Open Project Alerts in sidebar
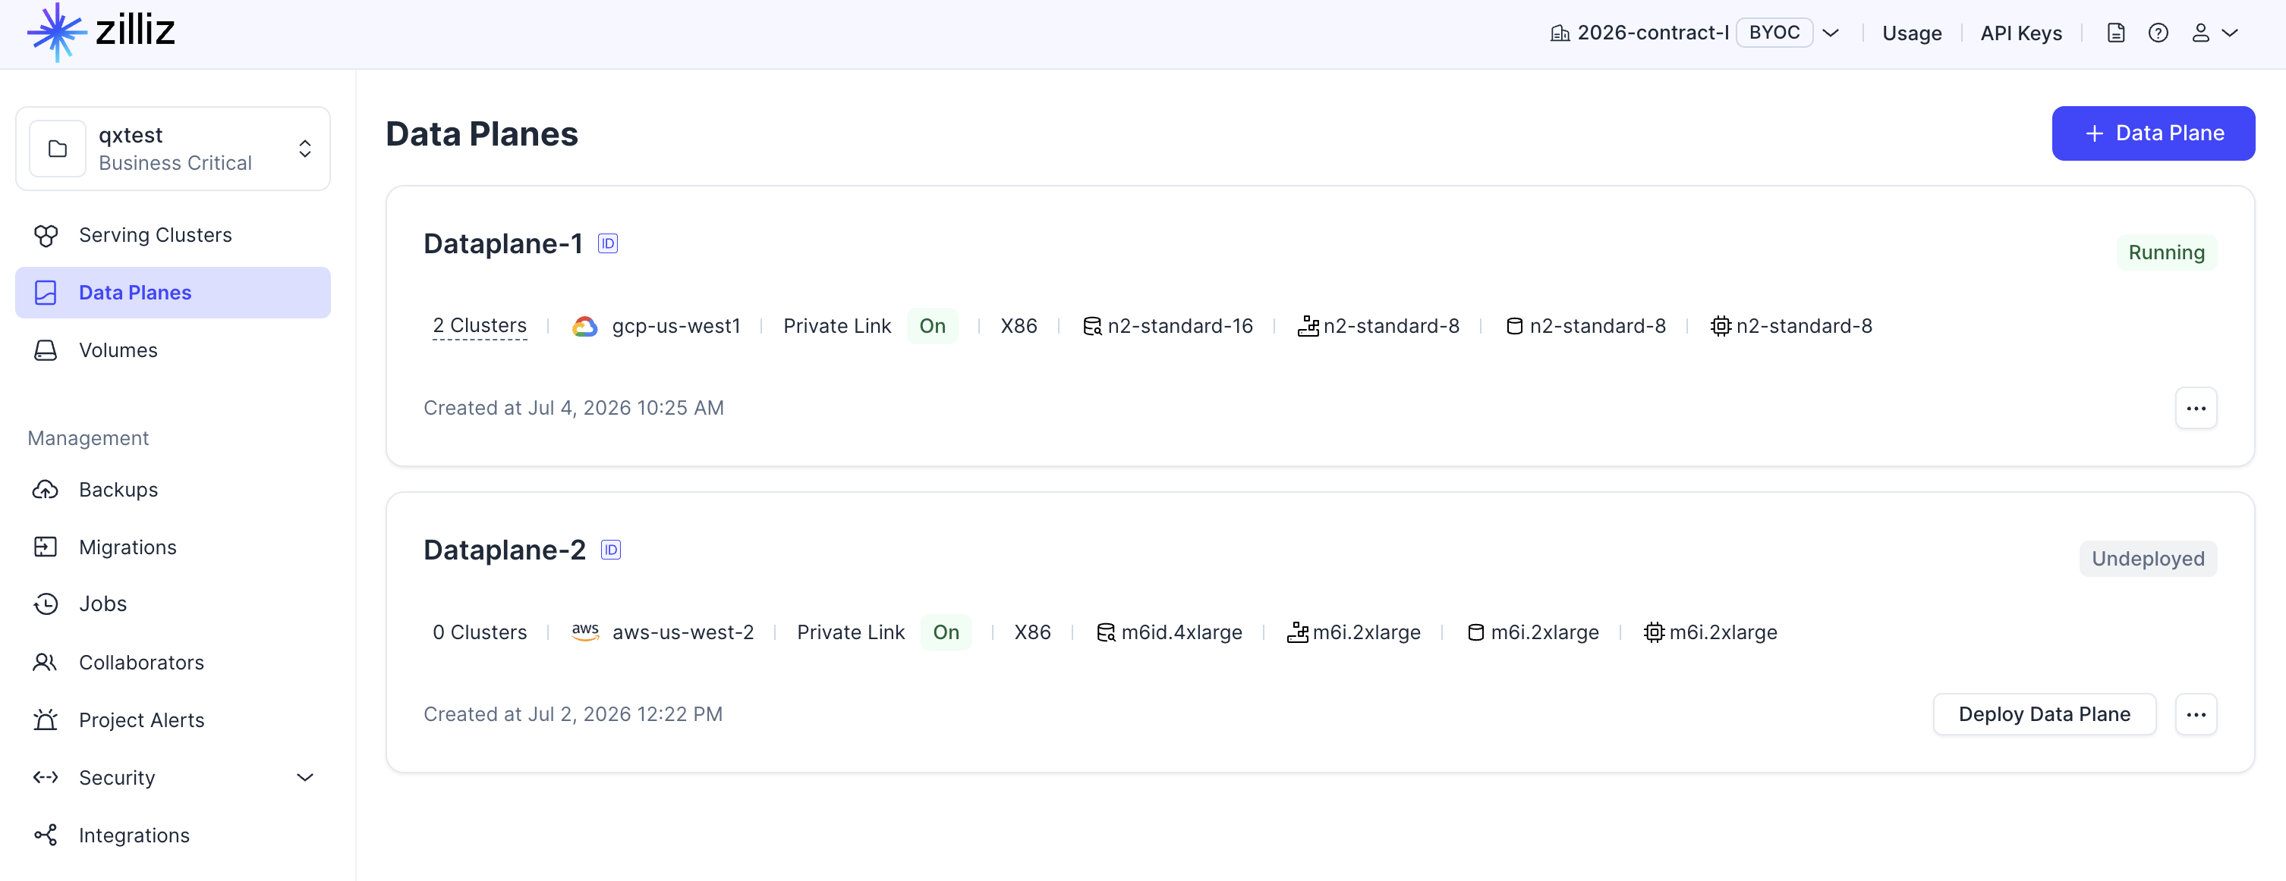 coord(173,720)
